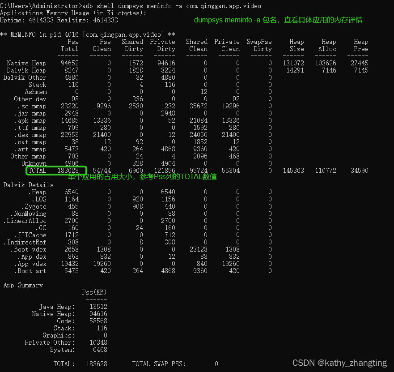This screenshot has width=394, height=372.
Task: Click the Heap Alloc column header
Action: coord(327,45)
